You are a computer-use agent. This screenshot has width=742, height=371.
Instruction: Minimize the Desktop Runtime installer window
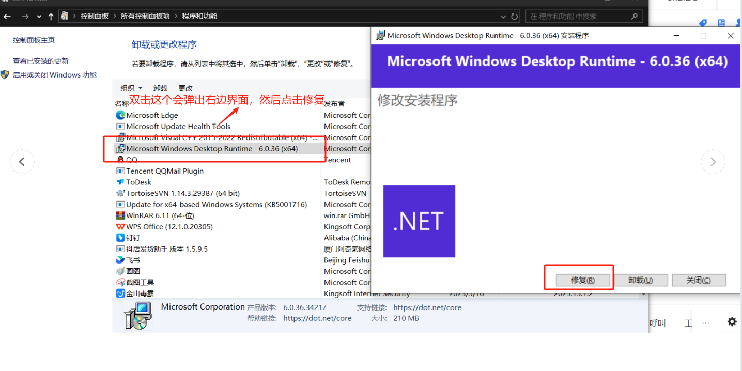click(x=676, y=36)
